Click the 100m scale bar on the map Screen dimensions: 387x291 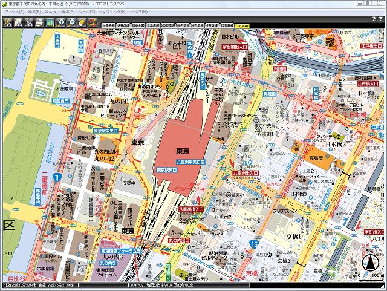372,278
